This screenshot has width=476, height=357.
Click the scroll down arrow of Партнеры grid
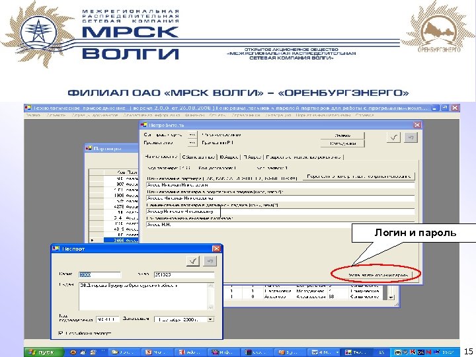click(x=391, y=297)
